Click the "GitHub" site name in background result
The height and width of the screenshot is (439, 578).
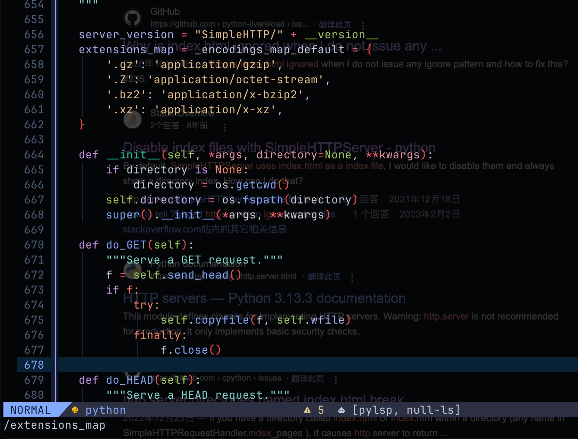click(165, 11)
